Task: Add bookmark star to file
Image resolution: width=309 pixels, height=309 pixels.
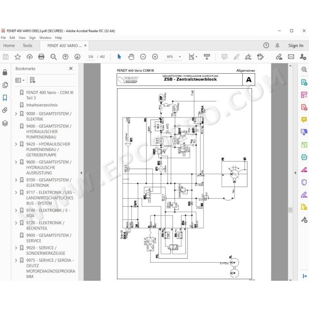Action: (18, 57)
